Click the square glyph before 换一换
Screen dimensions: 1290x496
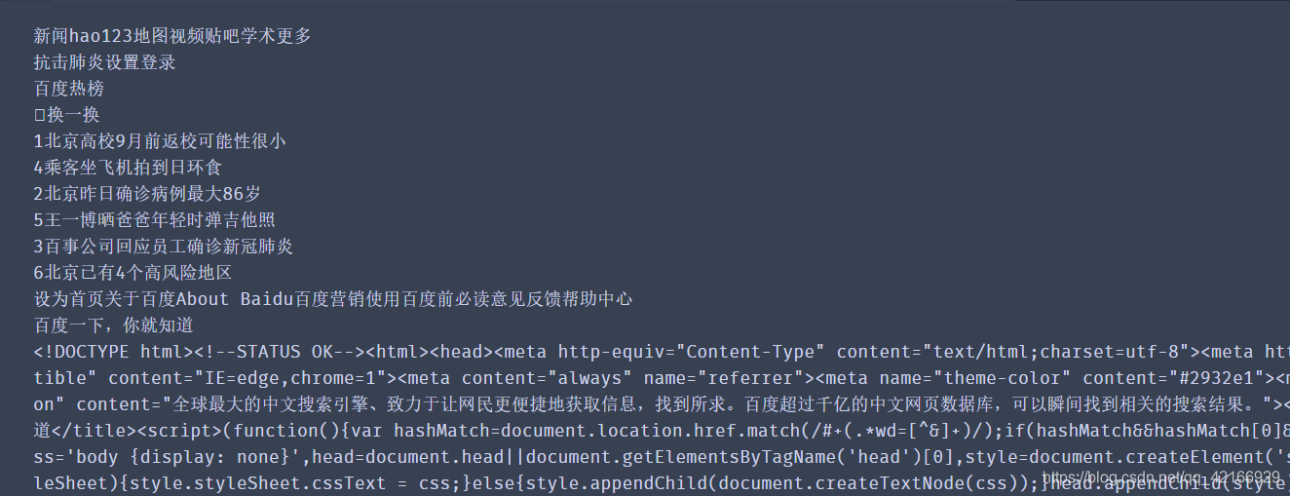(x=40, y=115)
